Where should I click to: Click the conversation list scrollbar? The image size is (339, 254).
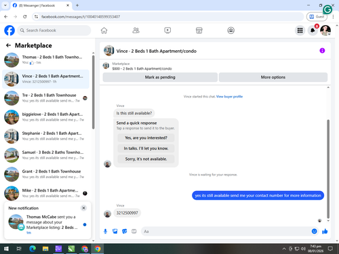[x=93, y=92]
